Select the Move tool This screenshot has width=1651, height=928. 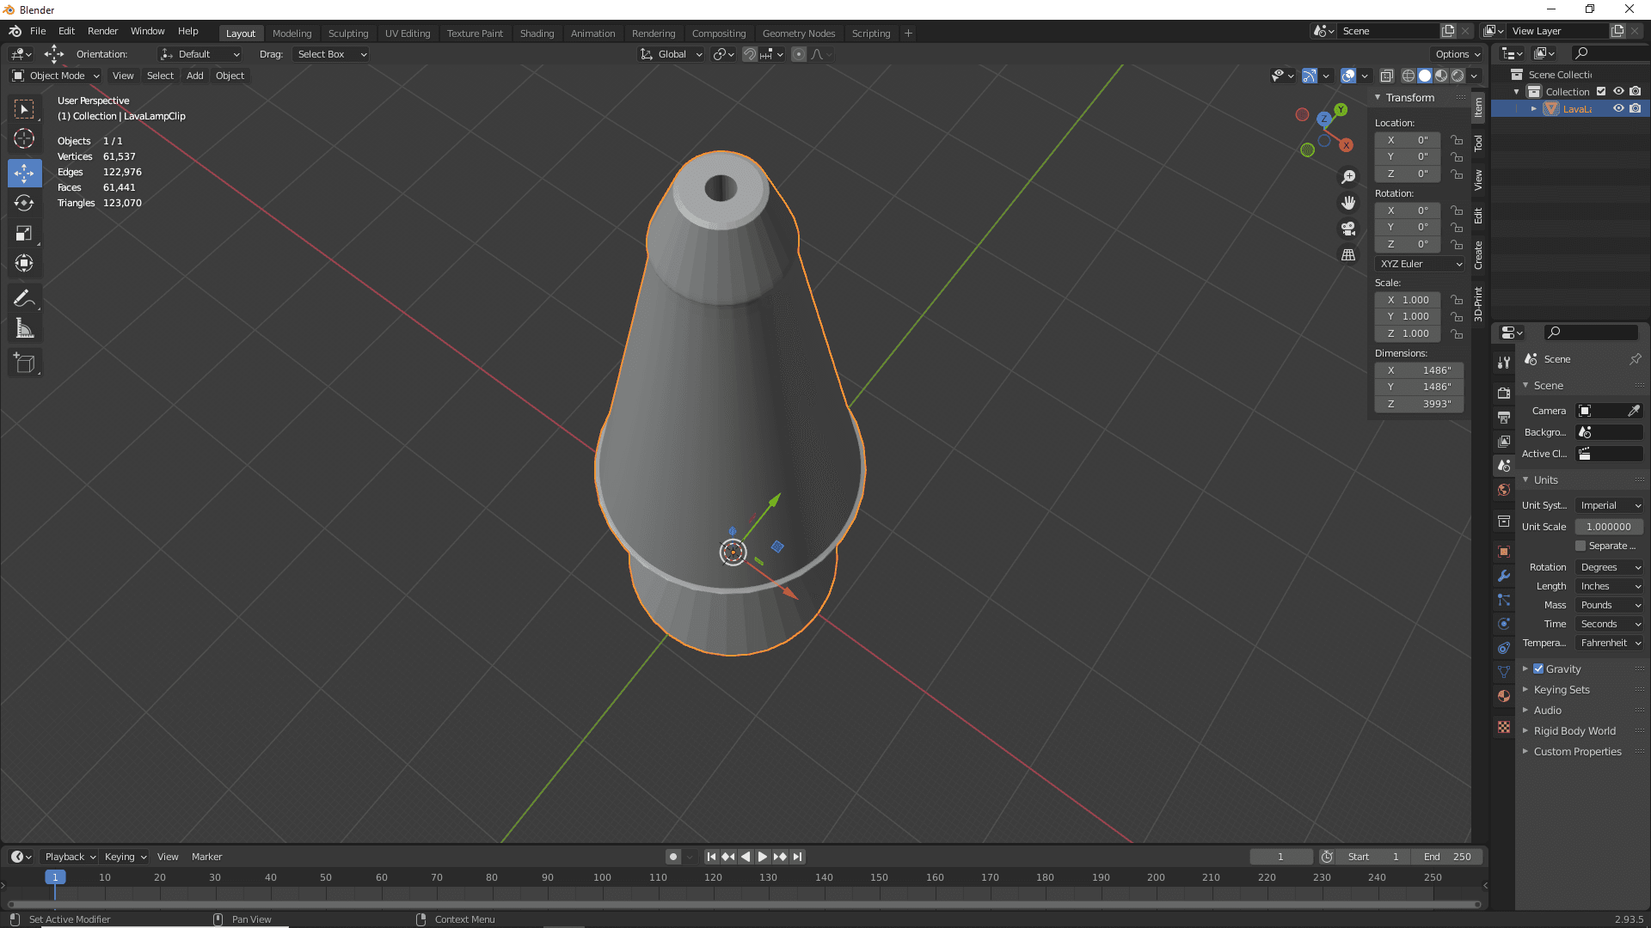point(24,173)
